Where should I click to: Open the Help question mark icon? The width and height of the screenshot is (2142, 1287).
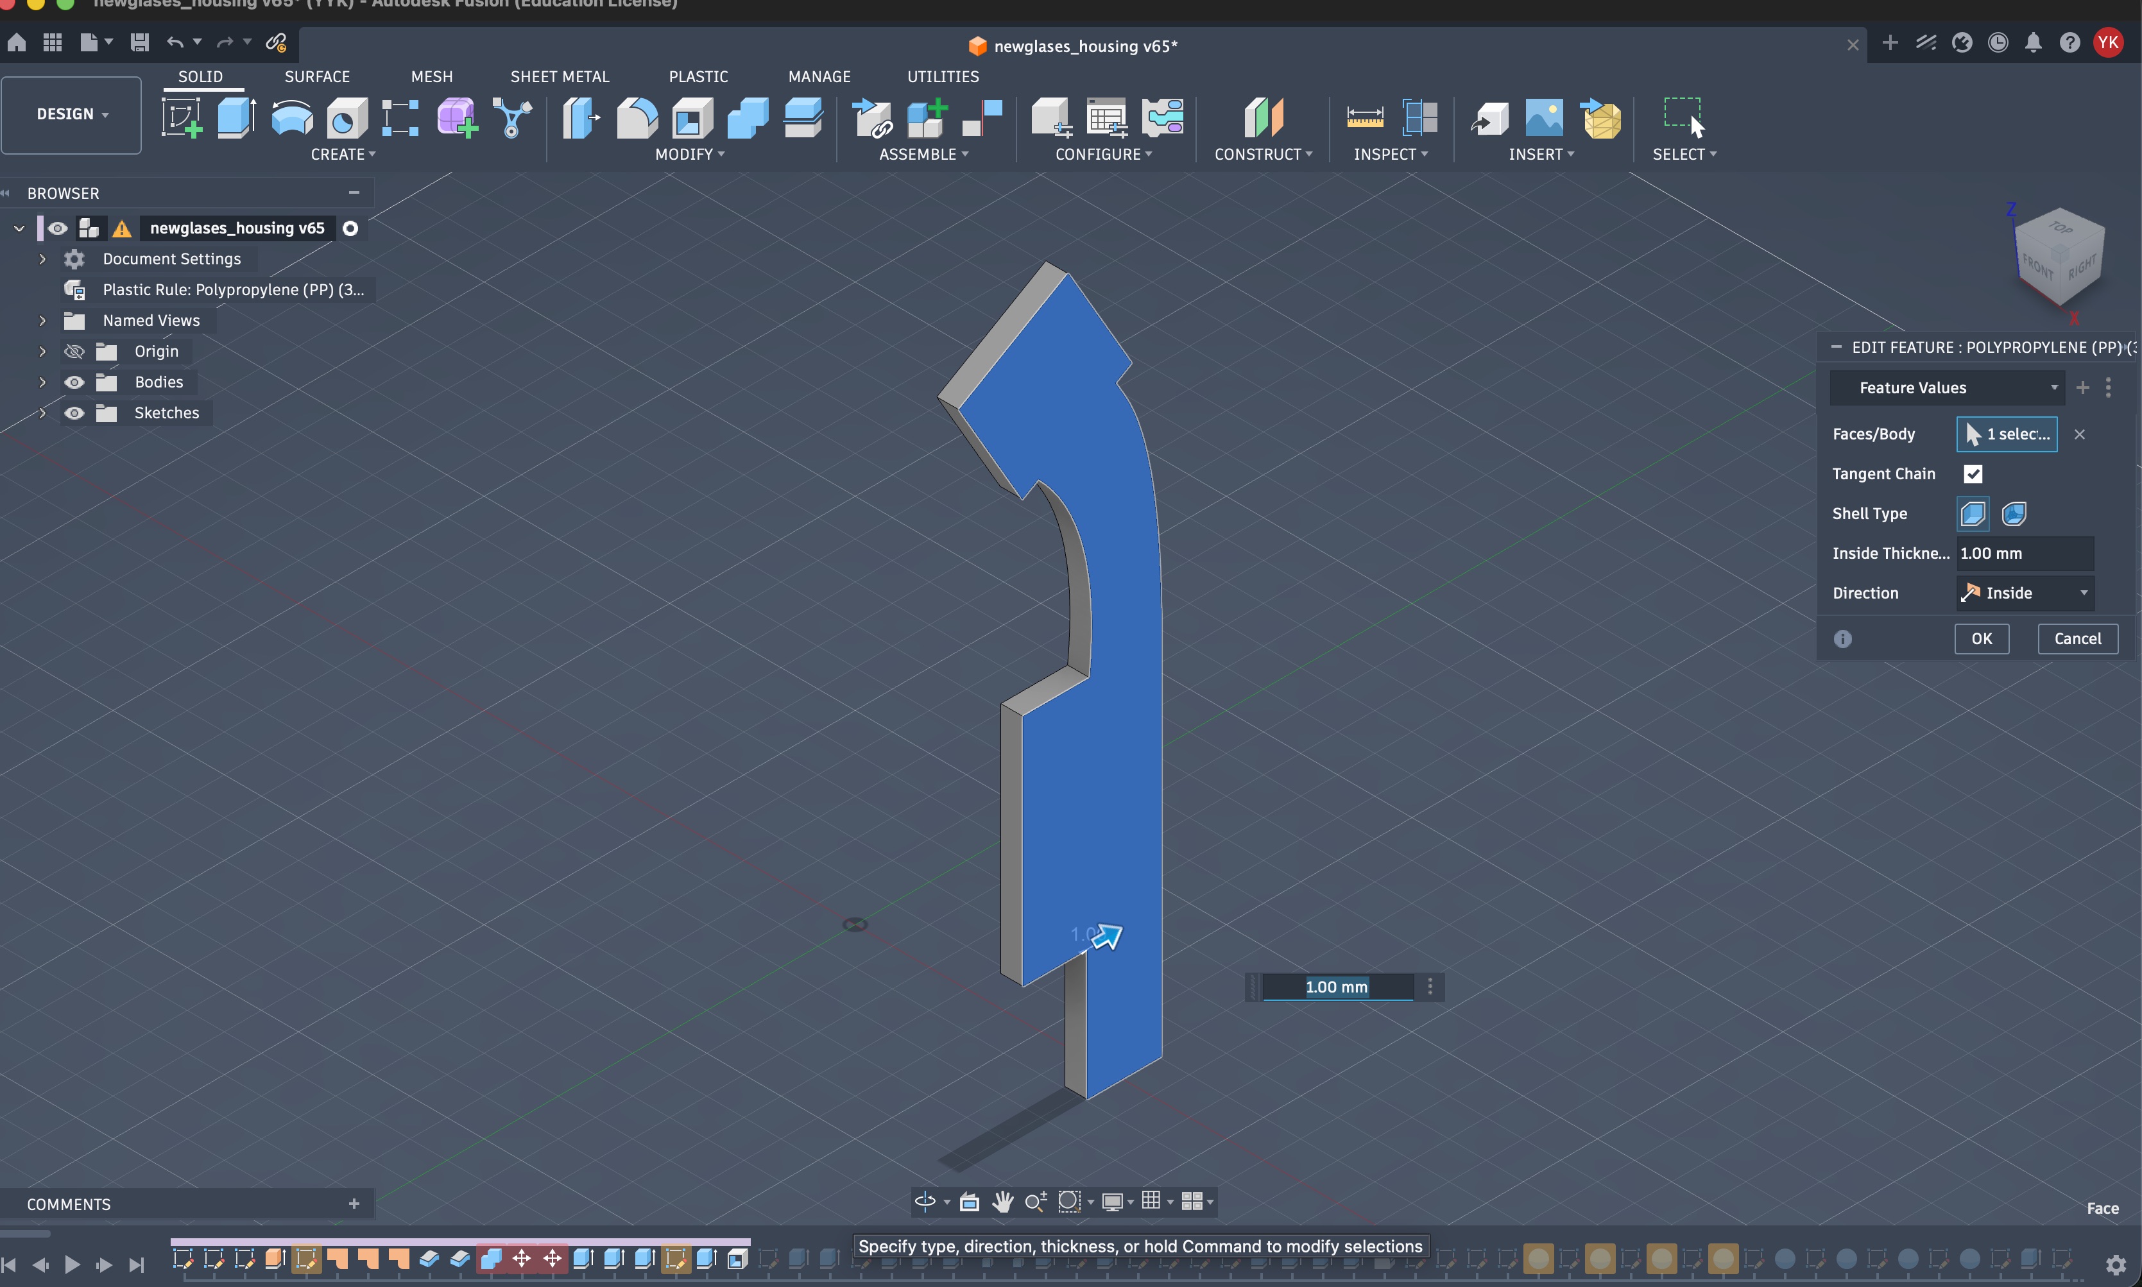[x=2069, y=42]
